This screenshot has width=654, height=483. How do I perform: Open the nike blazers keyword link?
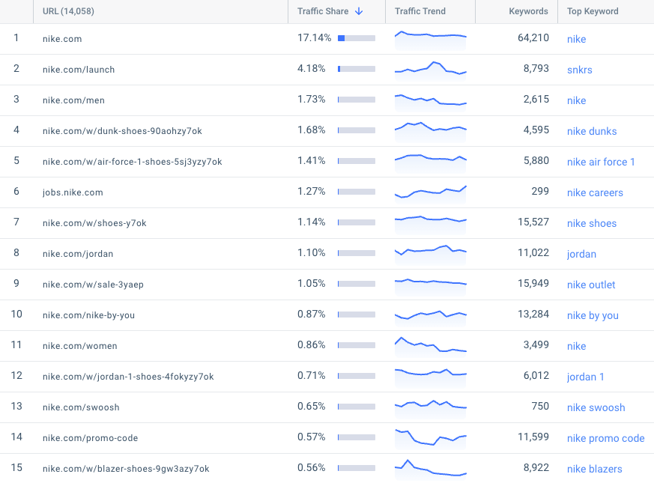(594, 469)
